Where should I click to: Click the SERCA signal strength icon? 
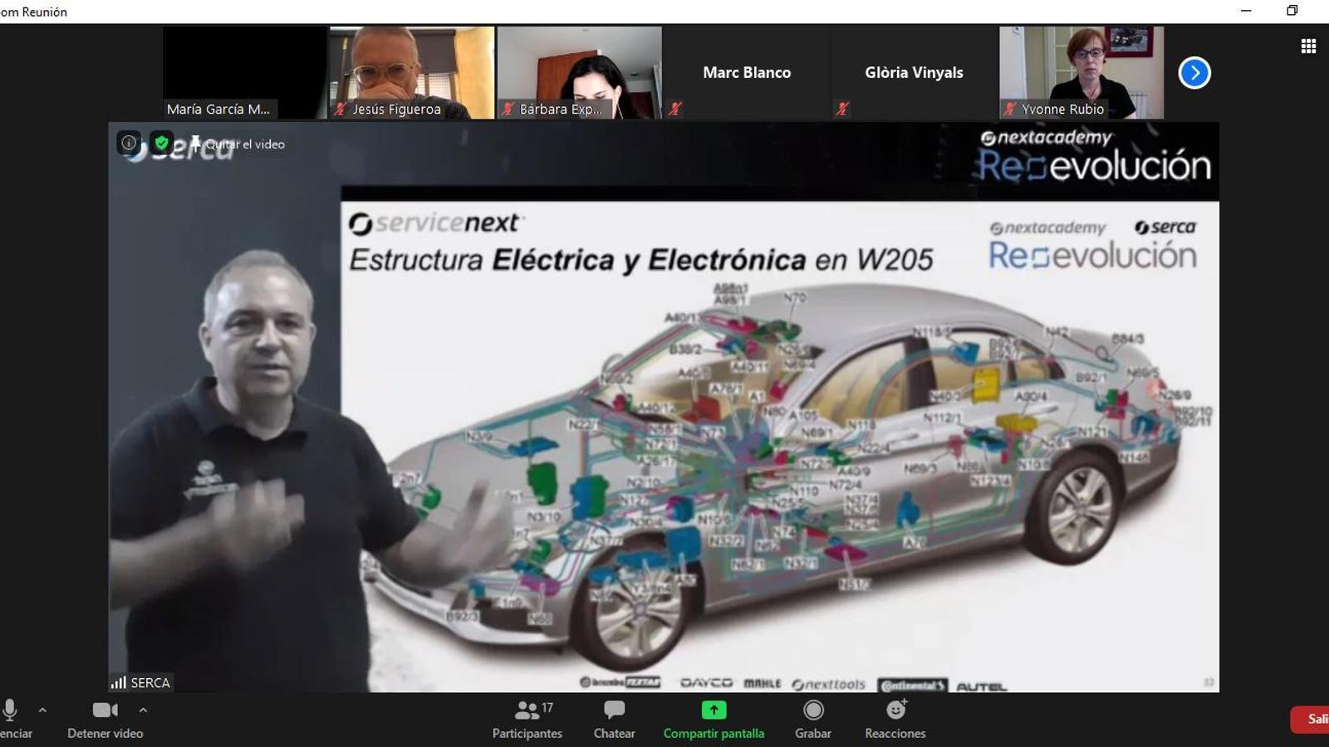click(118, 683)
